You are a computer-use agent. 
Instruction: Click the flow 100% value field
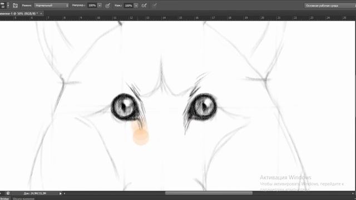click(128, 6)
